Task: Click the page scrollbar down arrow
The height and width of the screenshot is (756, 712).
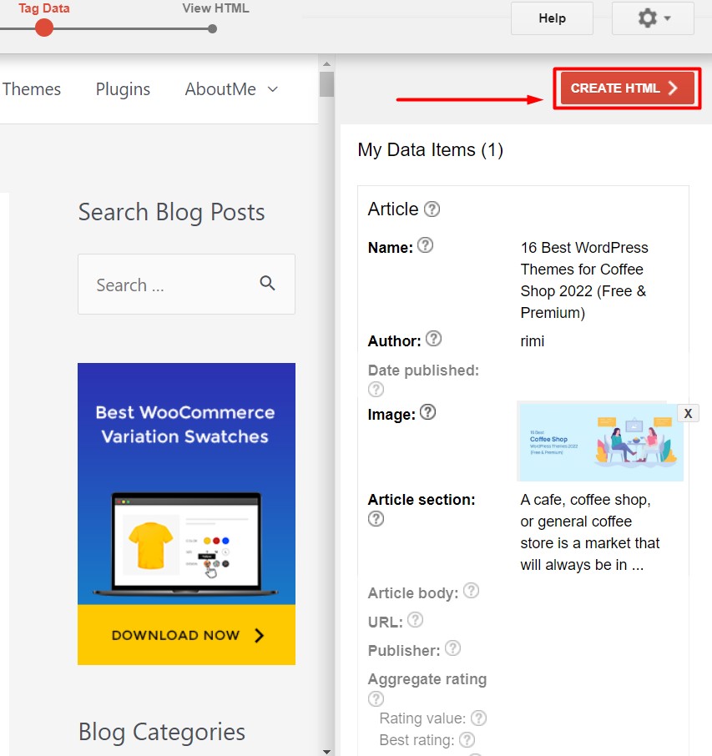Action: tap(326, 751)
